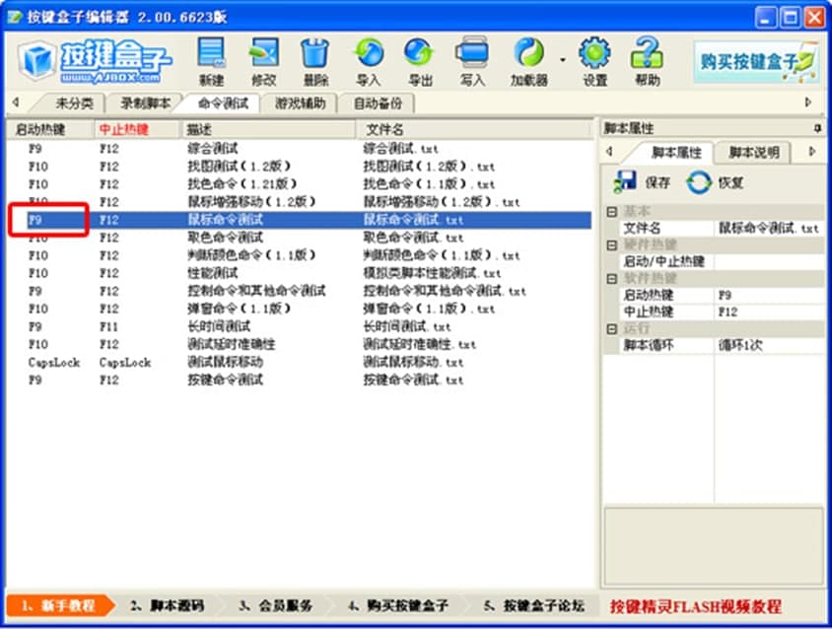Switch to the 游戏辅助 tab
This screenshot has width=832, height=629.
coord(300,103)
